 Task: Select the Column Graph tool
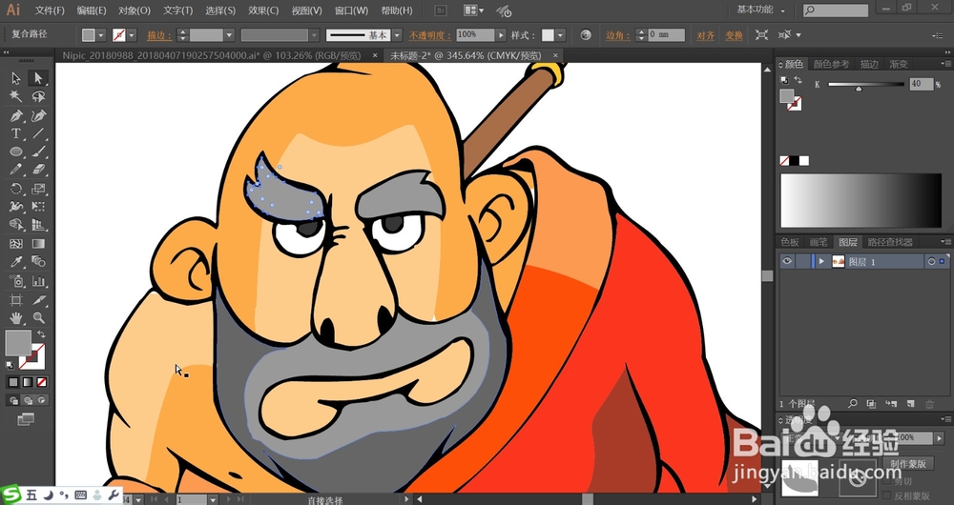(x=38, y=281)
